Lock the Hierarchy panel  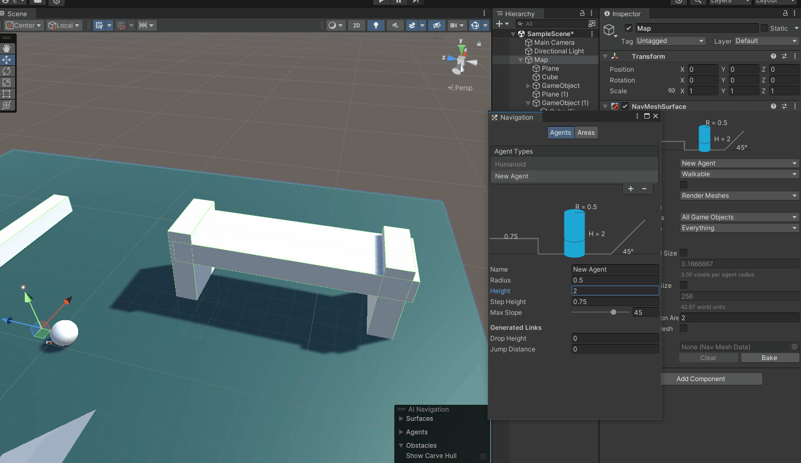[582, 13]
